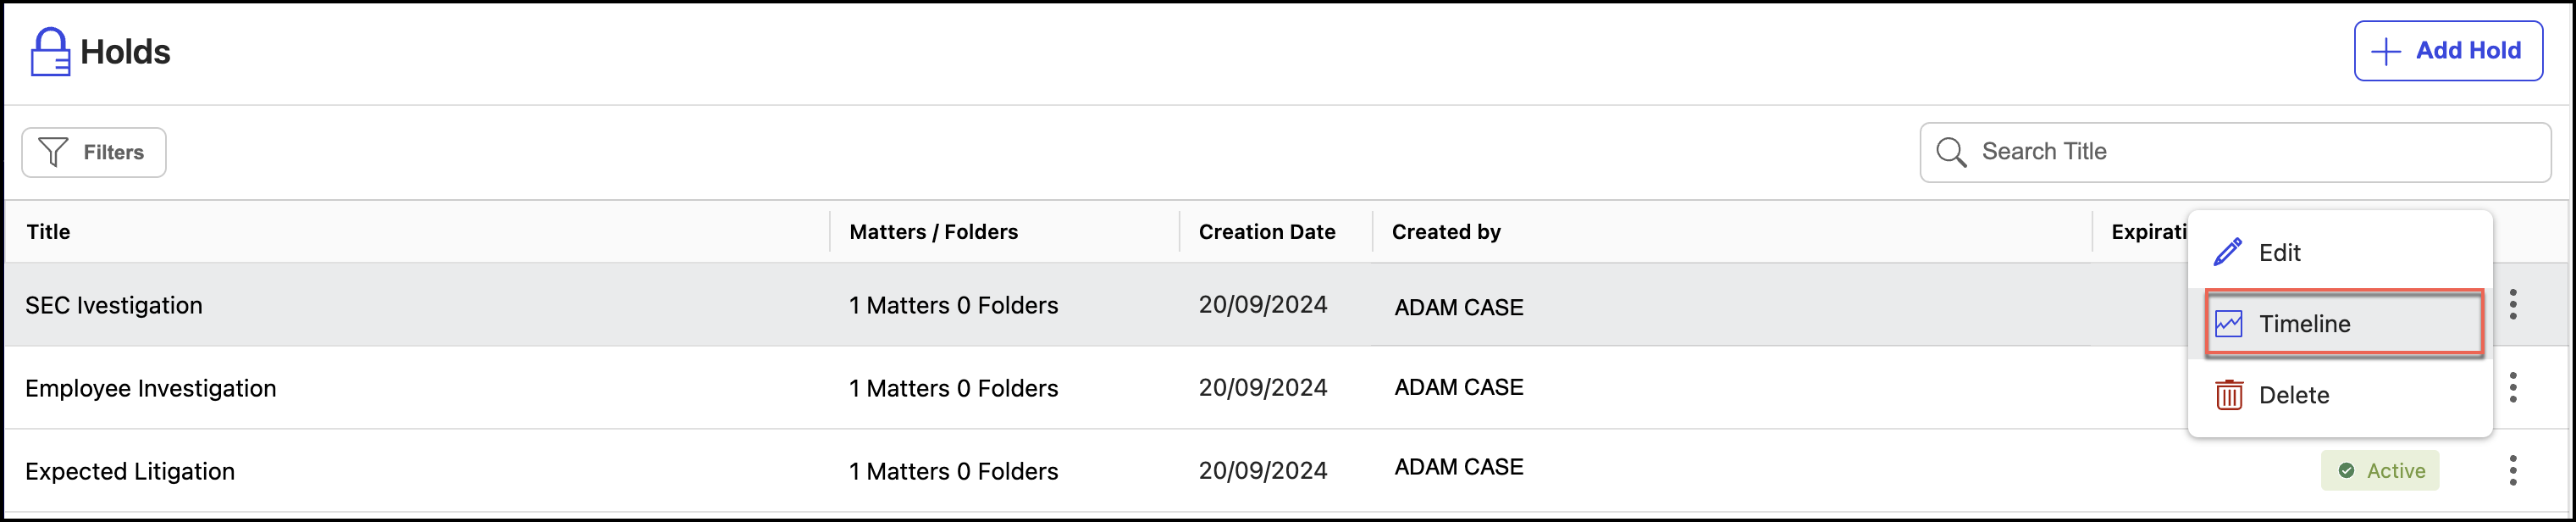Sort by the Creation Date column header
Viewport: 2576px width, 522px height.
coord(1266,232)
